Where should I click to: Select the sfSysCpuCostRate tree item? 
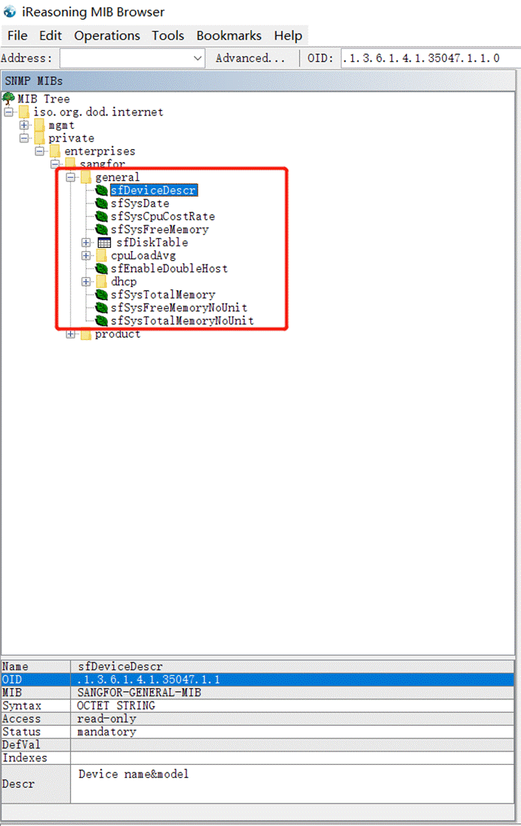[x=163, y=216]
